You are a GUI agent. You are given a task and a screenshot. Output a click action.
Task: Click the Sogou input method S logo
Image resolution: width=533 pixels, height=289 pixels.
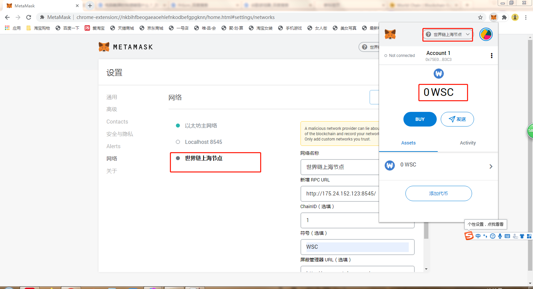click(x=469, y=236)
